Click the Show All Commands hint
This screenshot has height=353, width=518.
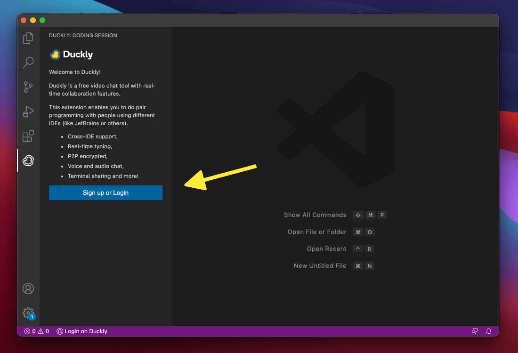[315, 215]
